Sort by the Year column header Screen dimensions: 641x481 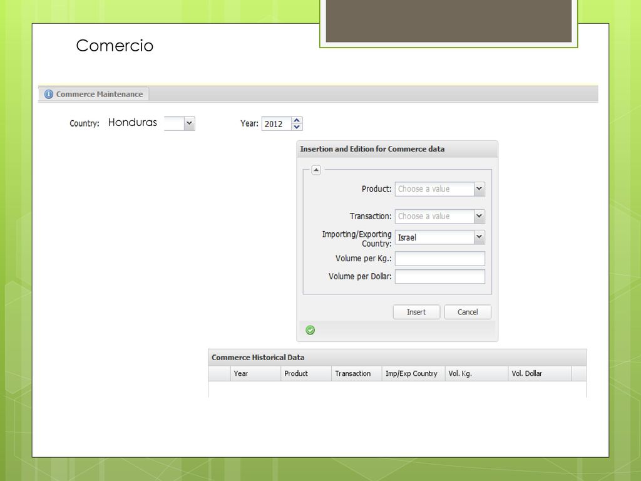[x=255, y=373]
